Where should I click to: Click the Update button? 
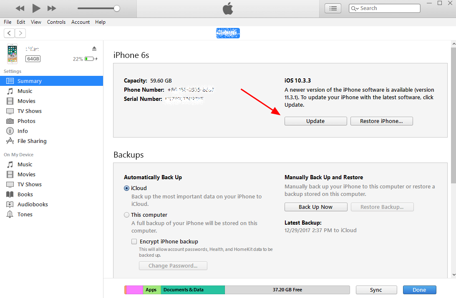click(x=315, y=121)
